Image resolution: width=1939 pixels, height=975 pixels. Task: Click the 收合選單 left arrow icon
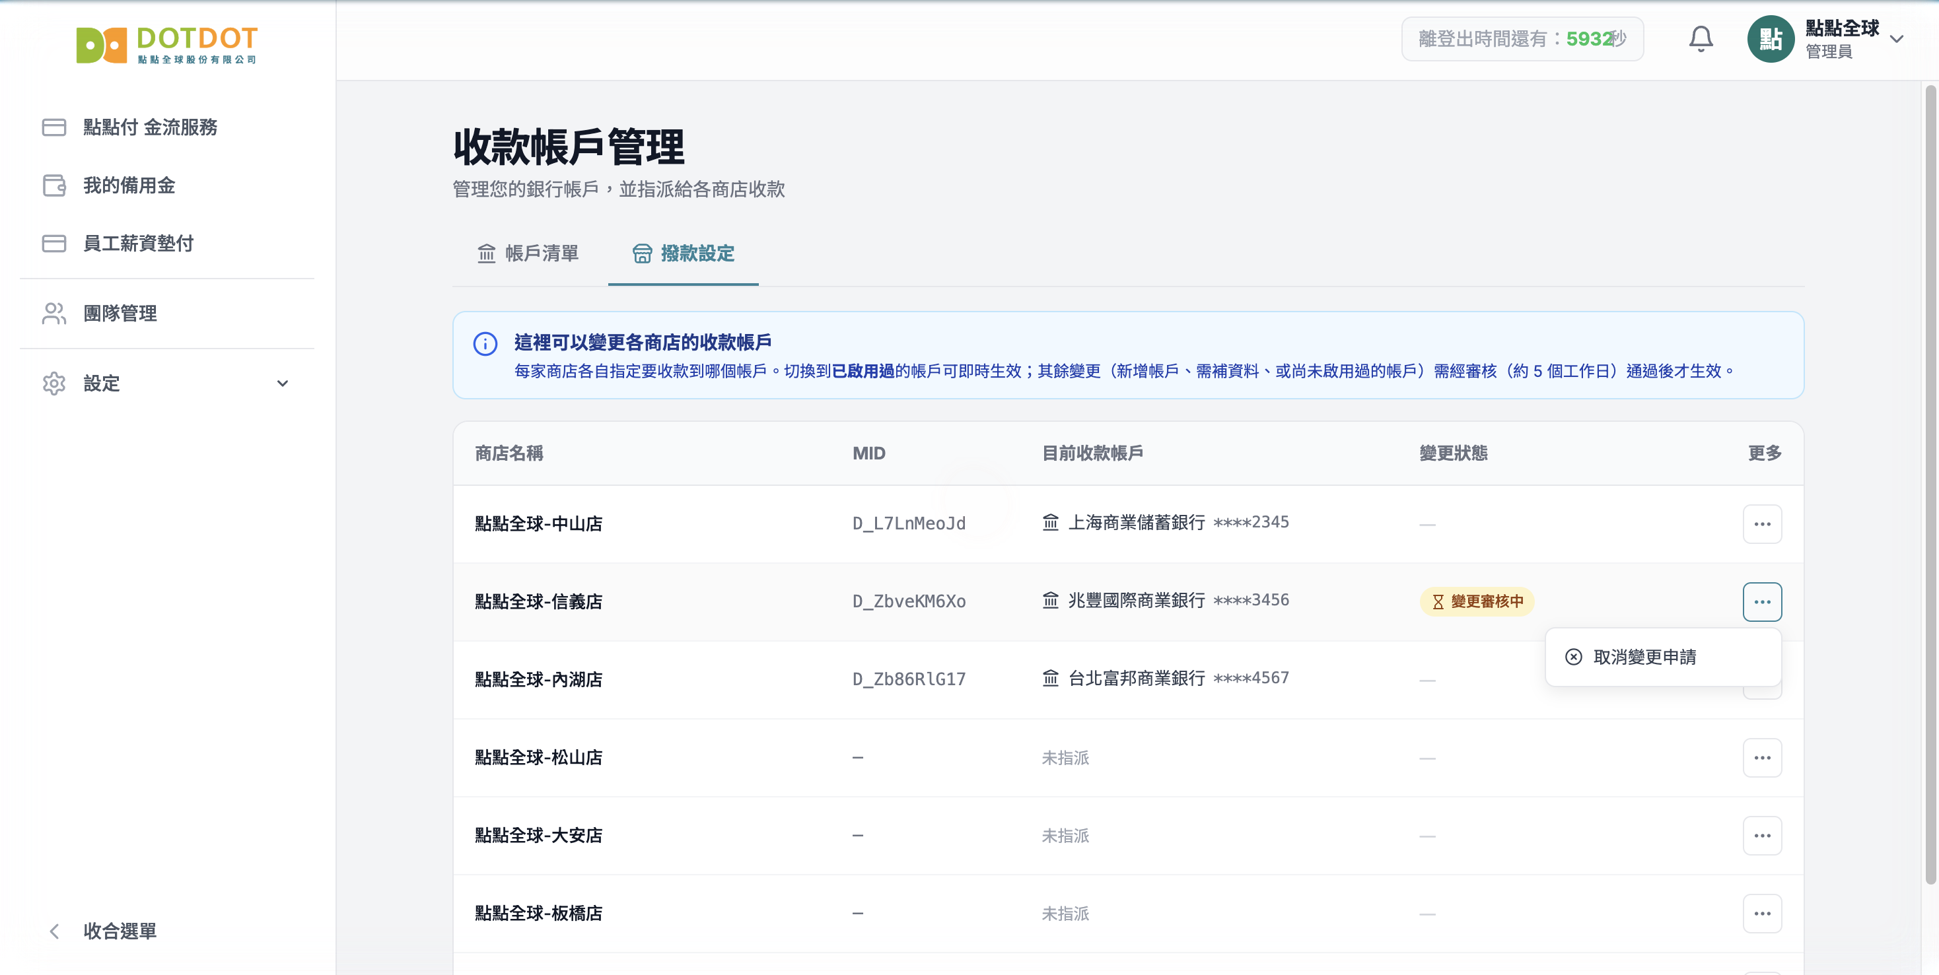point(54,931)
